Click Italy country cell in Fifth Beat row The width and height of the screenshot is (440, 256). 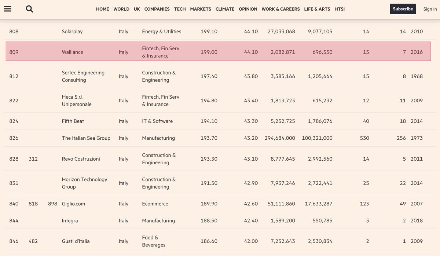coord(124,121)
